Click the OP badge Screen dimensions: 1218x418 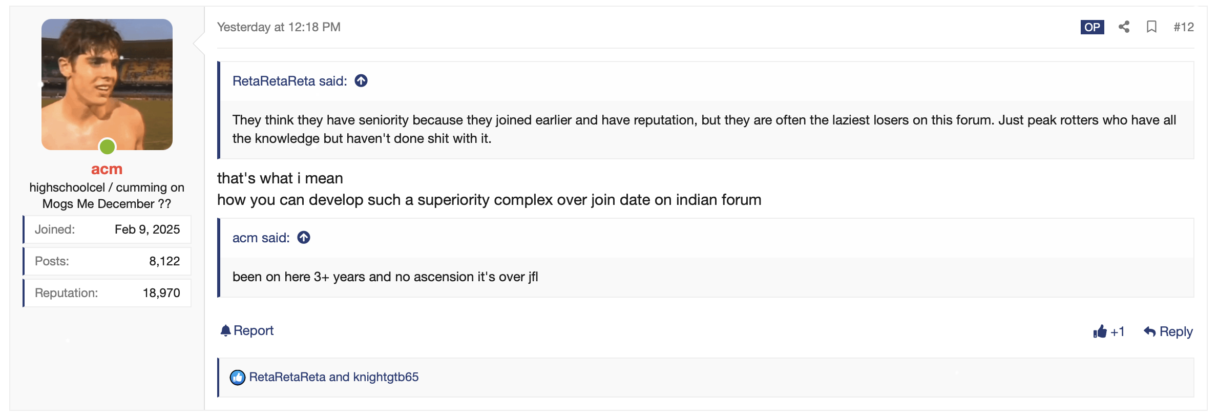coord(1092,27)
